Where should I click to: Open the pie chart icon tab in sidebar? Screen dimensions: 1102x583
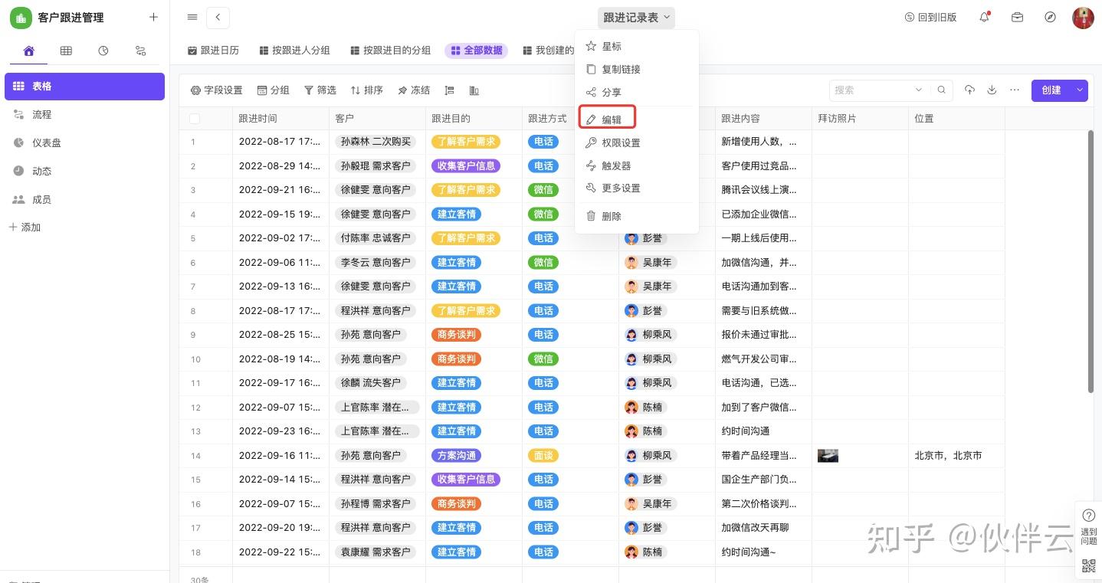click(x=103, y=51)
